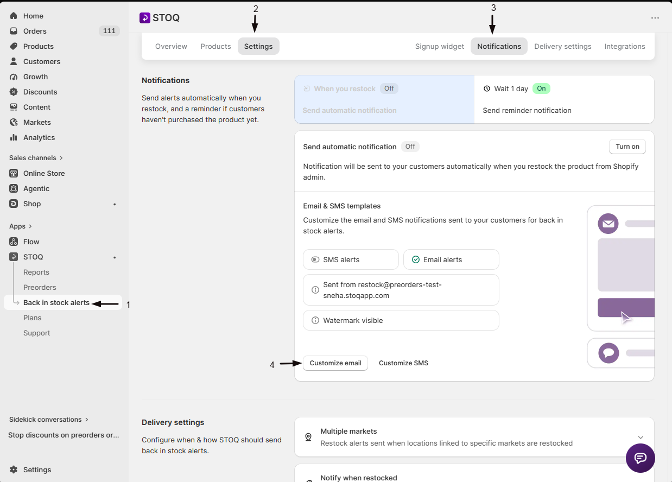
Task: Expand Sidekick conversations arrow
Action: tap(87, 420)
